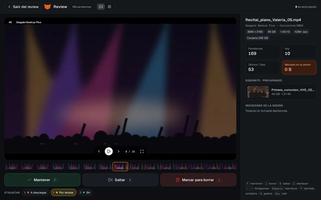Click the Conciertos/2024 path segment

(291, 25)
